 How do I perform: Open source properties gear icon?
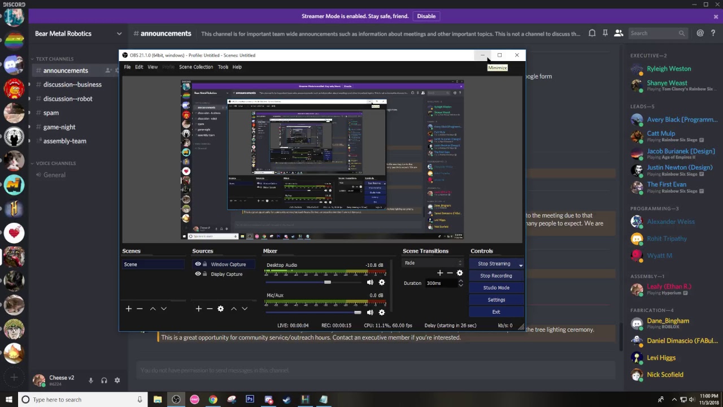[221, 309]
